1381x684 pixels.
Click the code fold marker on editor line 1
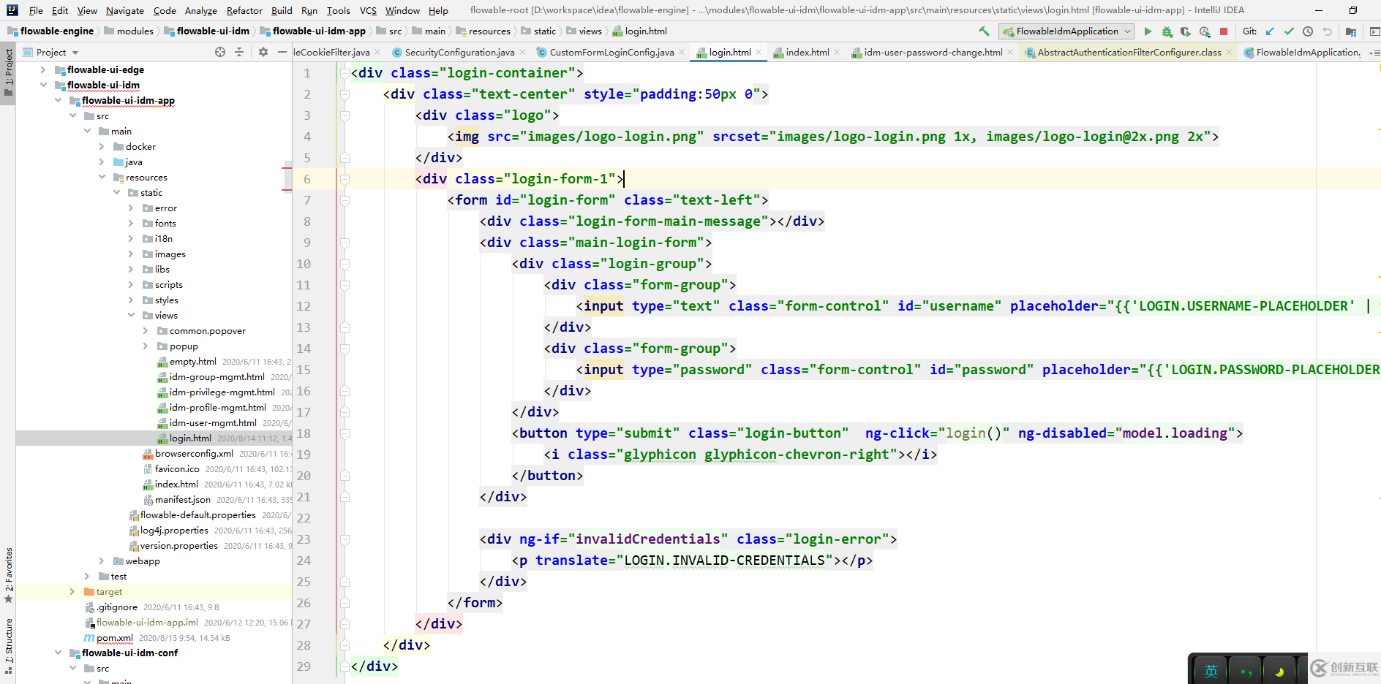345,73
